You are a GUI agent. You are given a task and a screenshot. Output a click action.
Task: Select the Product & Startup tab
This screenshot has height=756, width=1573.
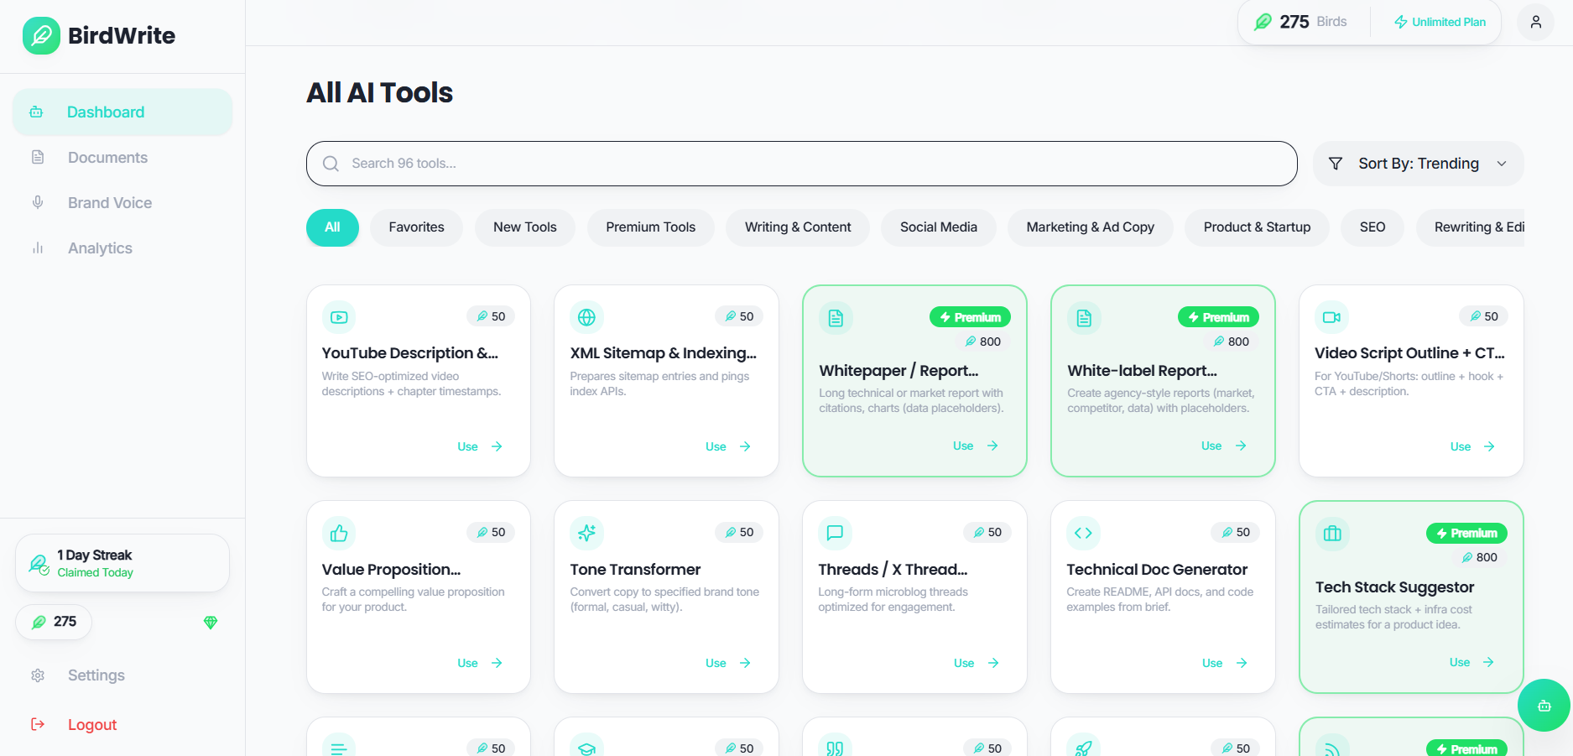tap(1257, 227)
